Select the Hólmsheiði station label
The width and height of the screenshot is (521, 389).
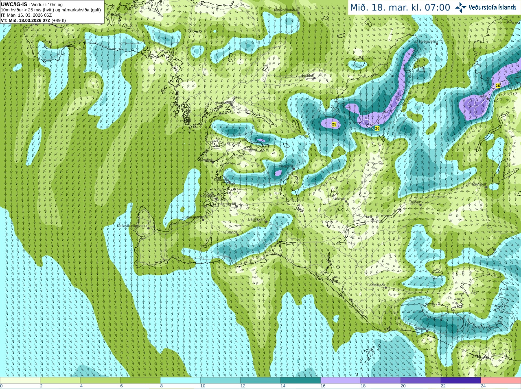point(227,204)
